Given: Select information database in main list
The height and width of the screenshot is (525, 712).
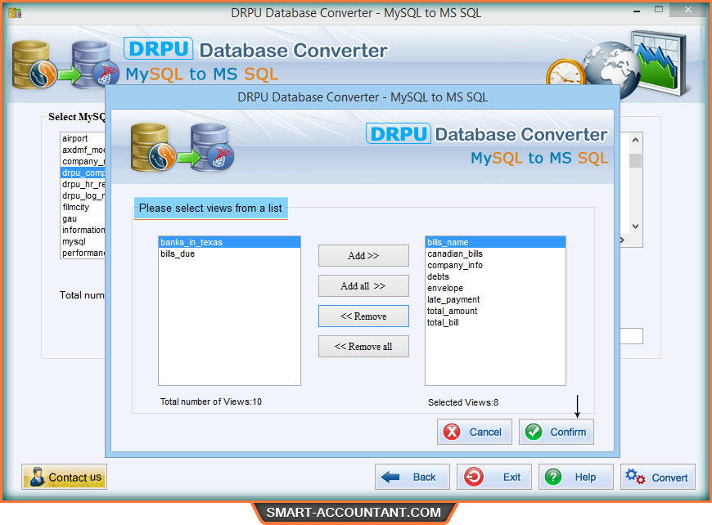Looking at the screenshot, I should click(x=83, y=230).
